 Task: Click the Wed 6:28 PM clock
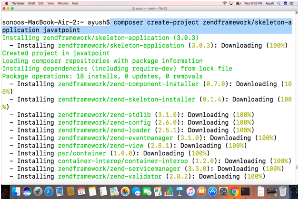[253, 3]
